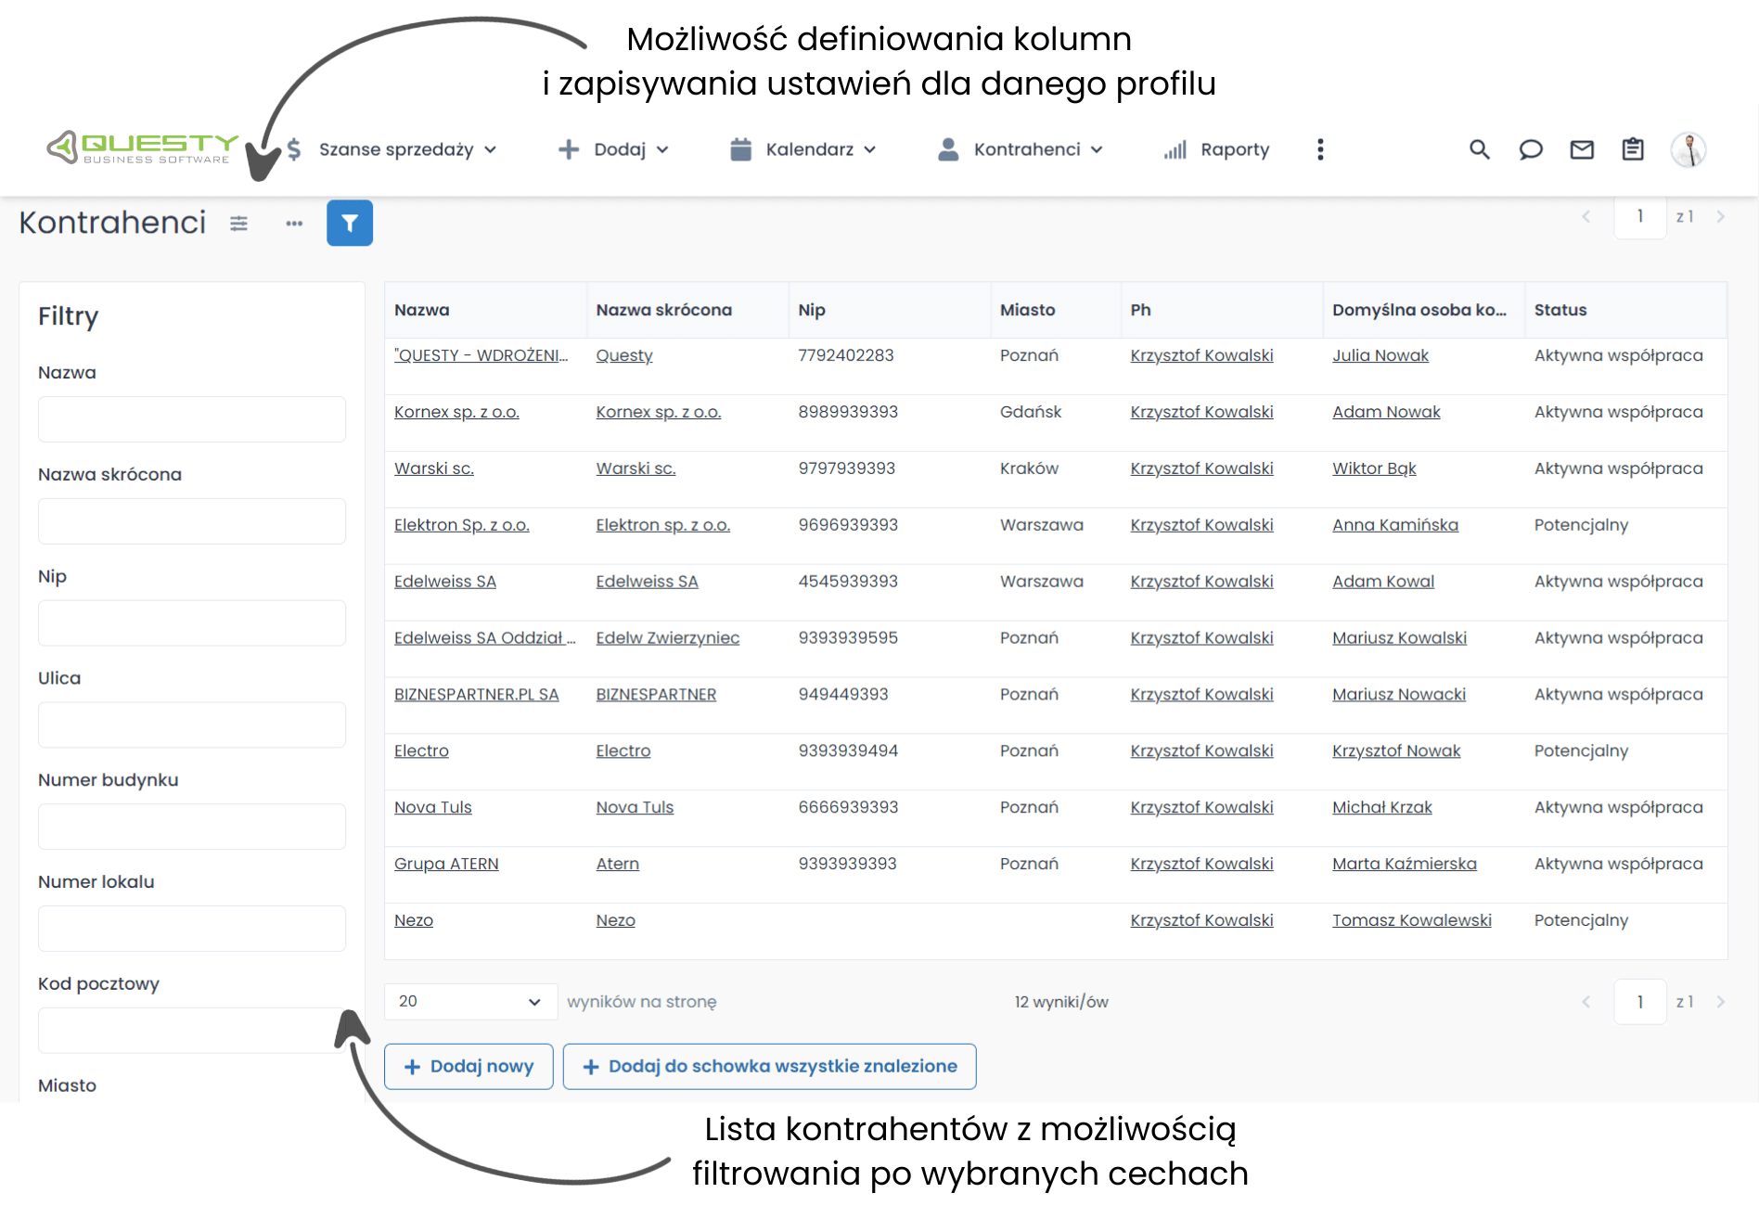
Task: Open Edelweiss SA Oddział contractor link
Action: coord(484,638)
